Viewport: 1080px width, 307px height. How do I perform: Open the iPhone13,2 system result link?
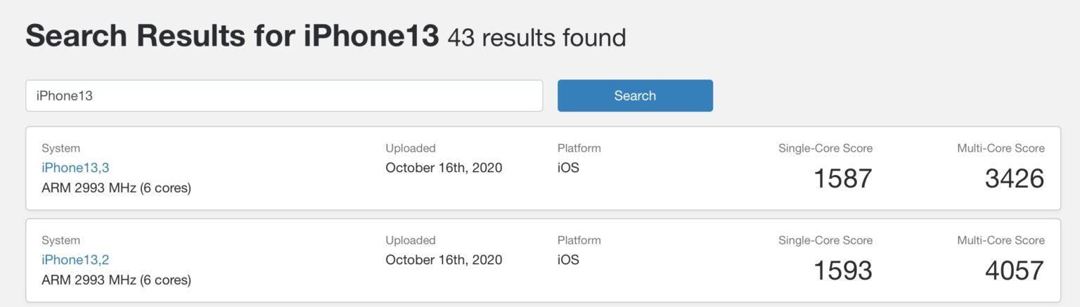click(x=75, y=260)
